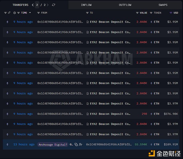Click ETH token icon in $109.91M row
The height and width of the screenshot is (159, 183).
click(x=151, y=144)
